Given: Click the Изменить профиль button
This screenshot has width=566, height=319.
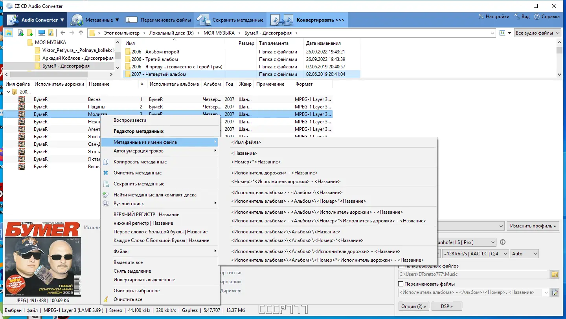Looking at the screenshot, I should [x=533, y=226].
